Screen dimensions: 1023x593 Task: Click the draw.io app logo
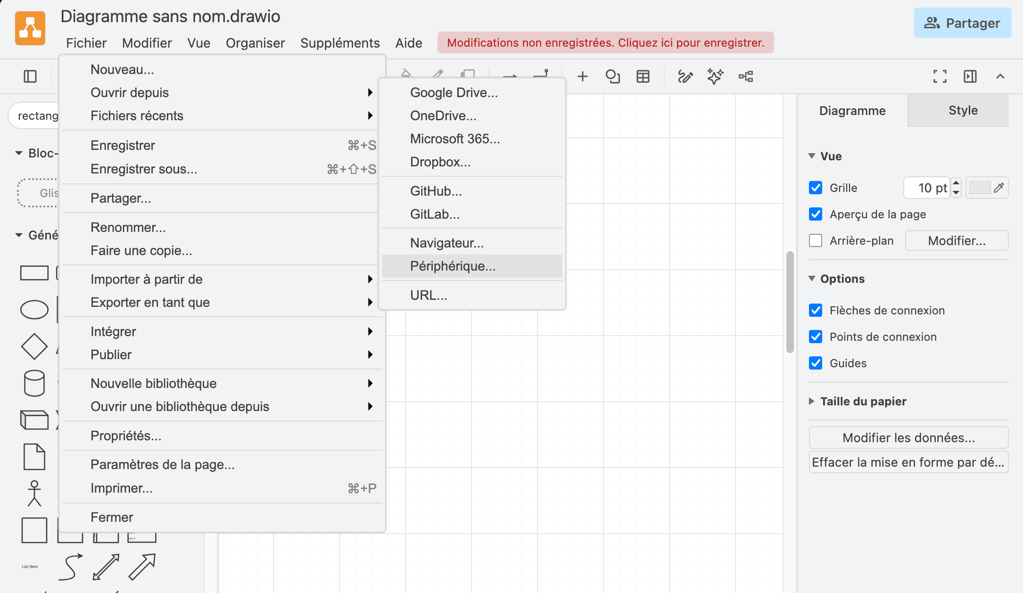coord(30,28)
